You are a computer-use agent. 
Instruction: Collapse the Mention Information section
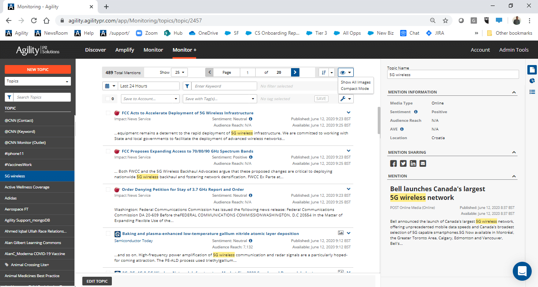pos(514,92)
